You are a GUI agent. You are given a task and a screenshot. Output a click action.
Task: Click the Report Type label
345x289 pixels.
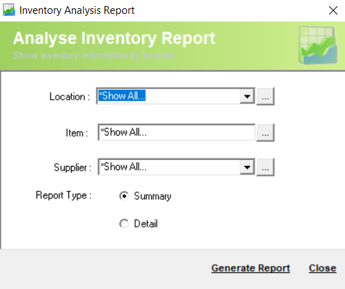(x=63, y=196)
